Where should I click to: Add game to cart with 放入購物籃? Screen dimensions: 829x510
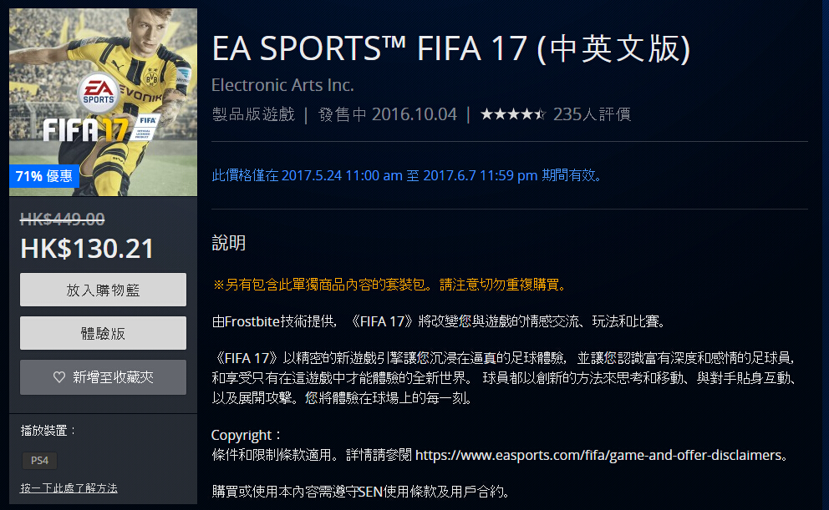click(103, 290)
